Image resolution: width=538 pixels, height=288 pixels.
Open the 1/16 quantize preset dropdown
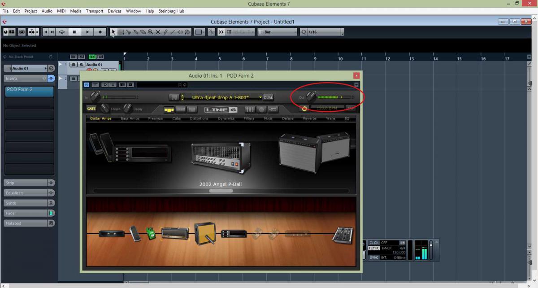[x=343, y=32]
